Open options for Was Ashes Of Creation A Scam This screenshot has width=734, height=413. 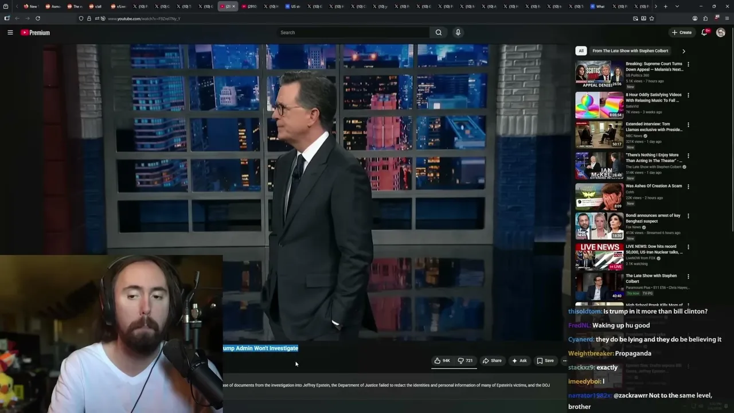pos(688,186)
